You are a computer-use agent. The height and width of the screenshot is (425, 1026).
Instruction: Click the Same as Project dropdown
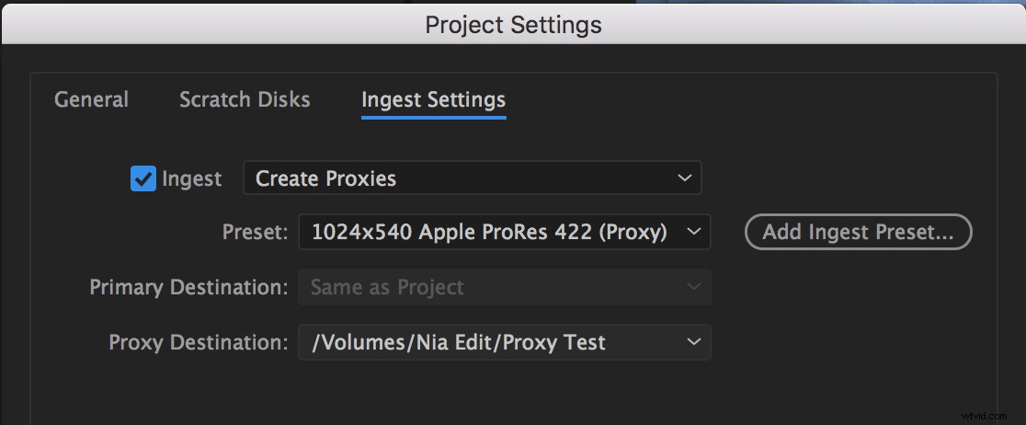click(505, 287)
